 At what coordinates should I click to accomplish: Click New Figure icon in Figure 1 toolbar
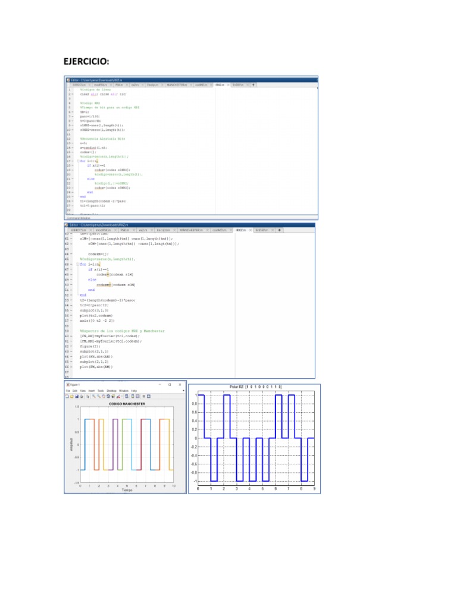coord(68,395)
